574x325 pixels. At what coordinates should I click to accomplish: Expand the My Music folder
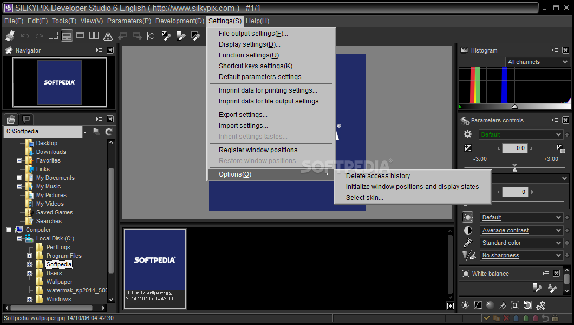click(x=19, y=187)
